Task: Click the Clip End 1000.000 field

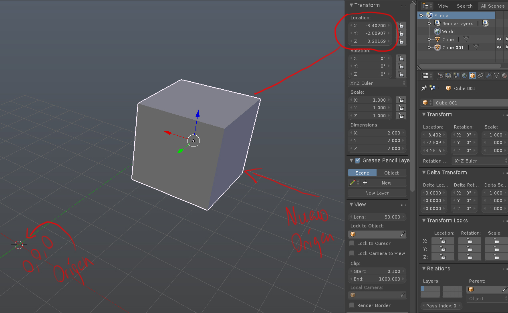Action: point(377,279)
